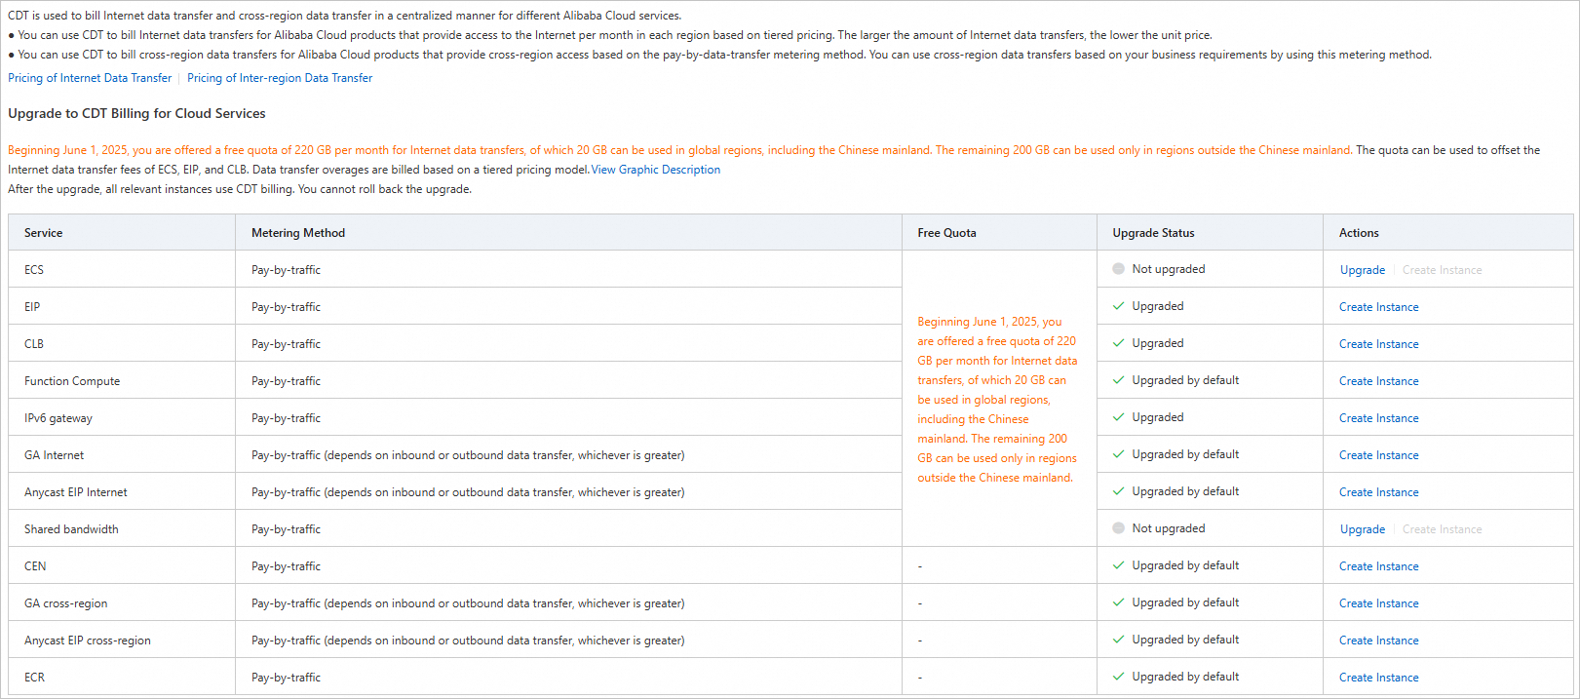Click the Pay-by-traffic cell in ECR row

(568, 678)
